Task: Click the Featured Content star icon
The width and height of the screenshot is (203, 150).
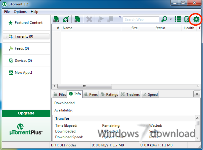Action: click(x=10, y=23)
